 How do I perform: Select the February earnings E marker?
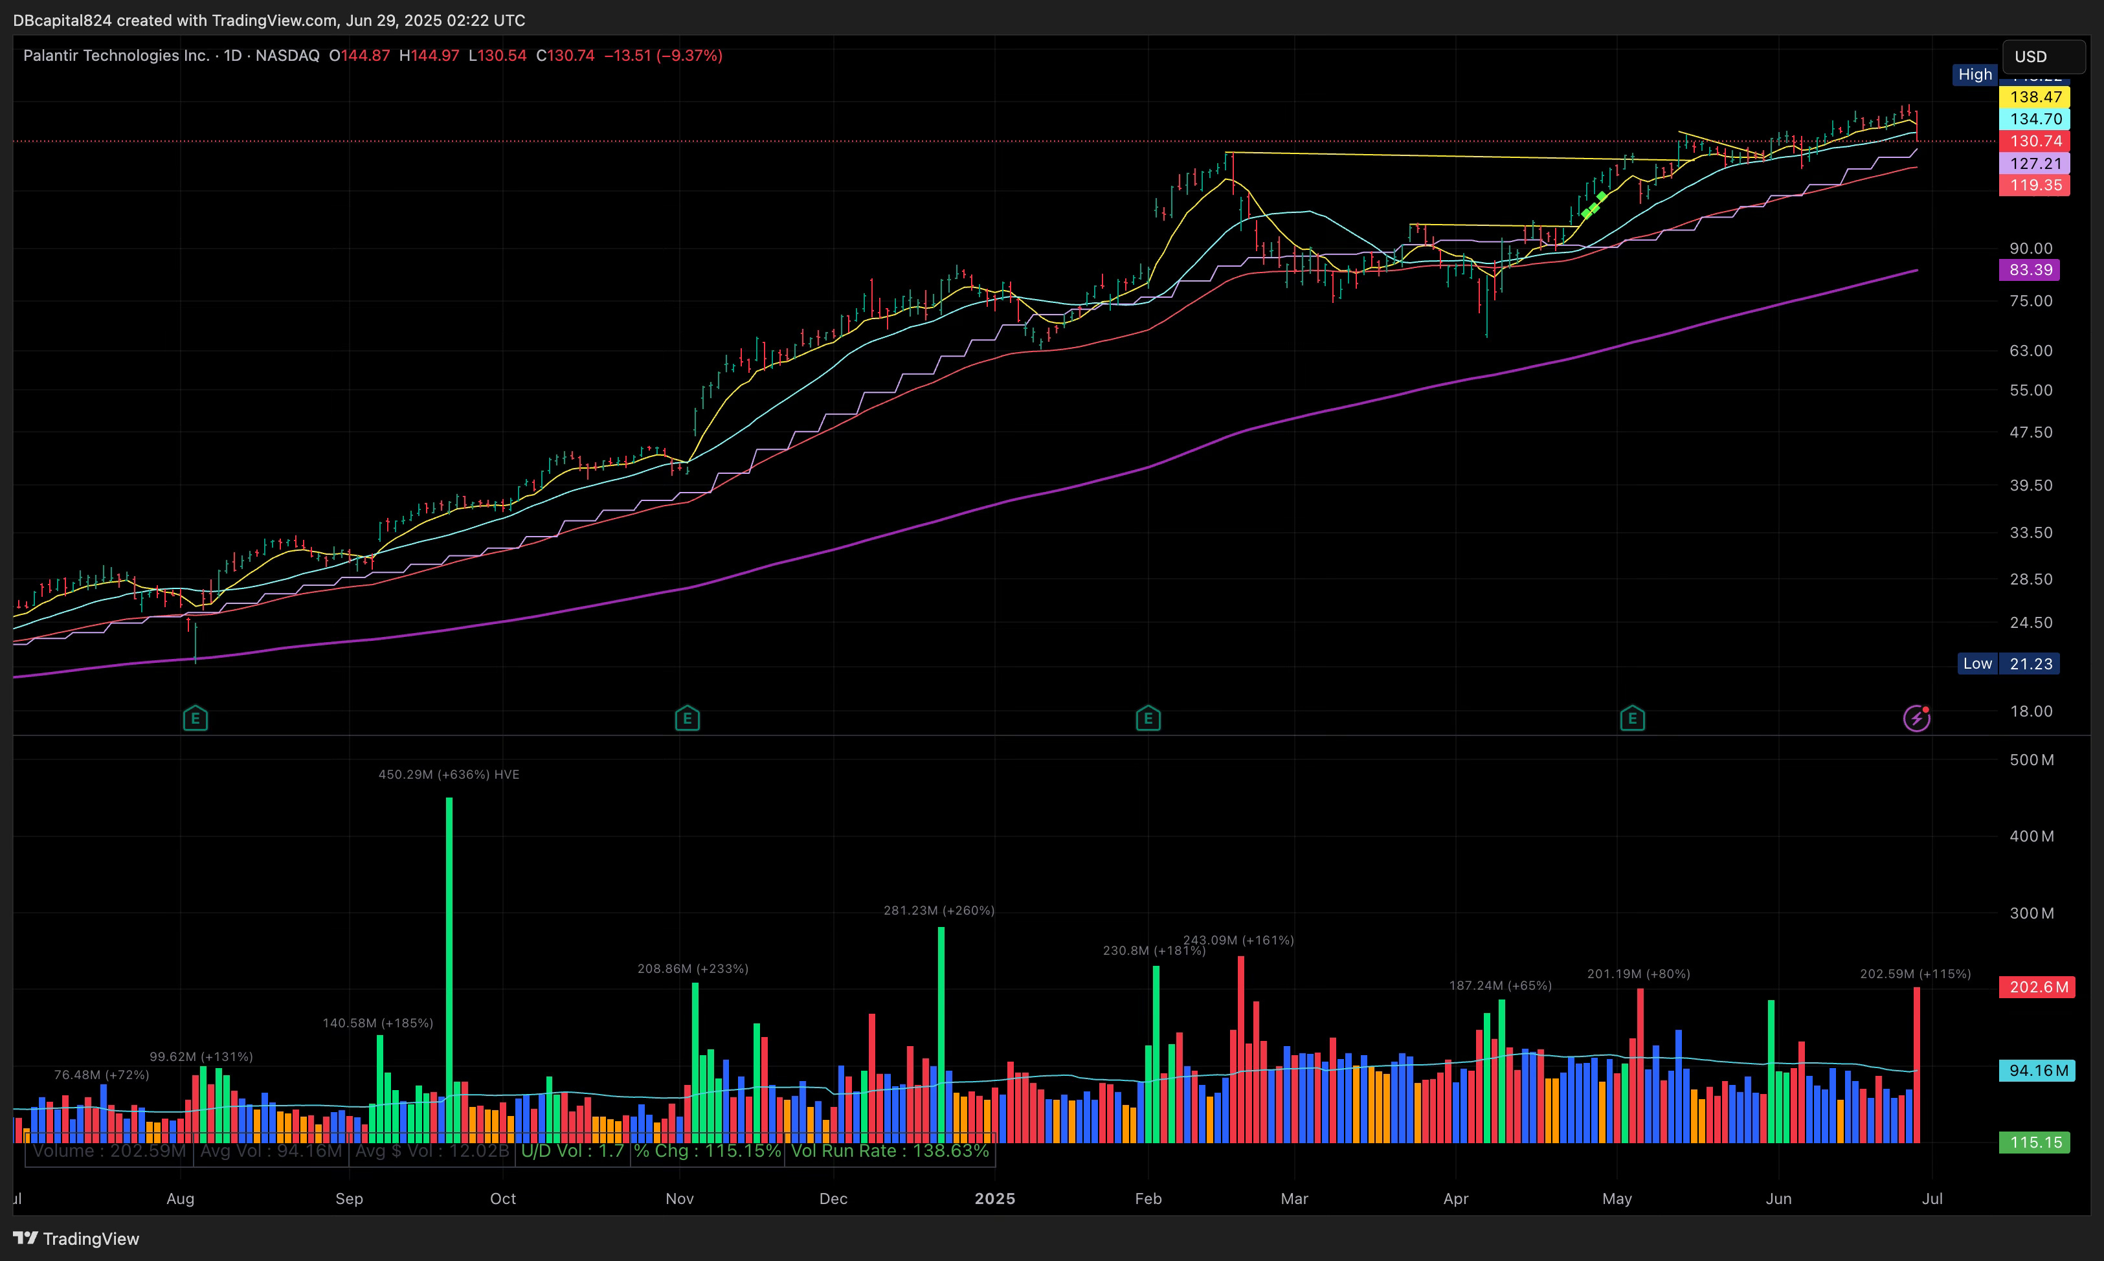1148,719
